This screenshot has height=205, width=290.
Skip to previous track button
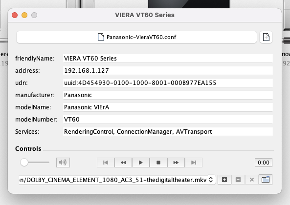(x=106, y=163)
